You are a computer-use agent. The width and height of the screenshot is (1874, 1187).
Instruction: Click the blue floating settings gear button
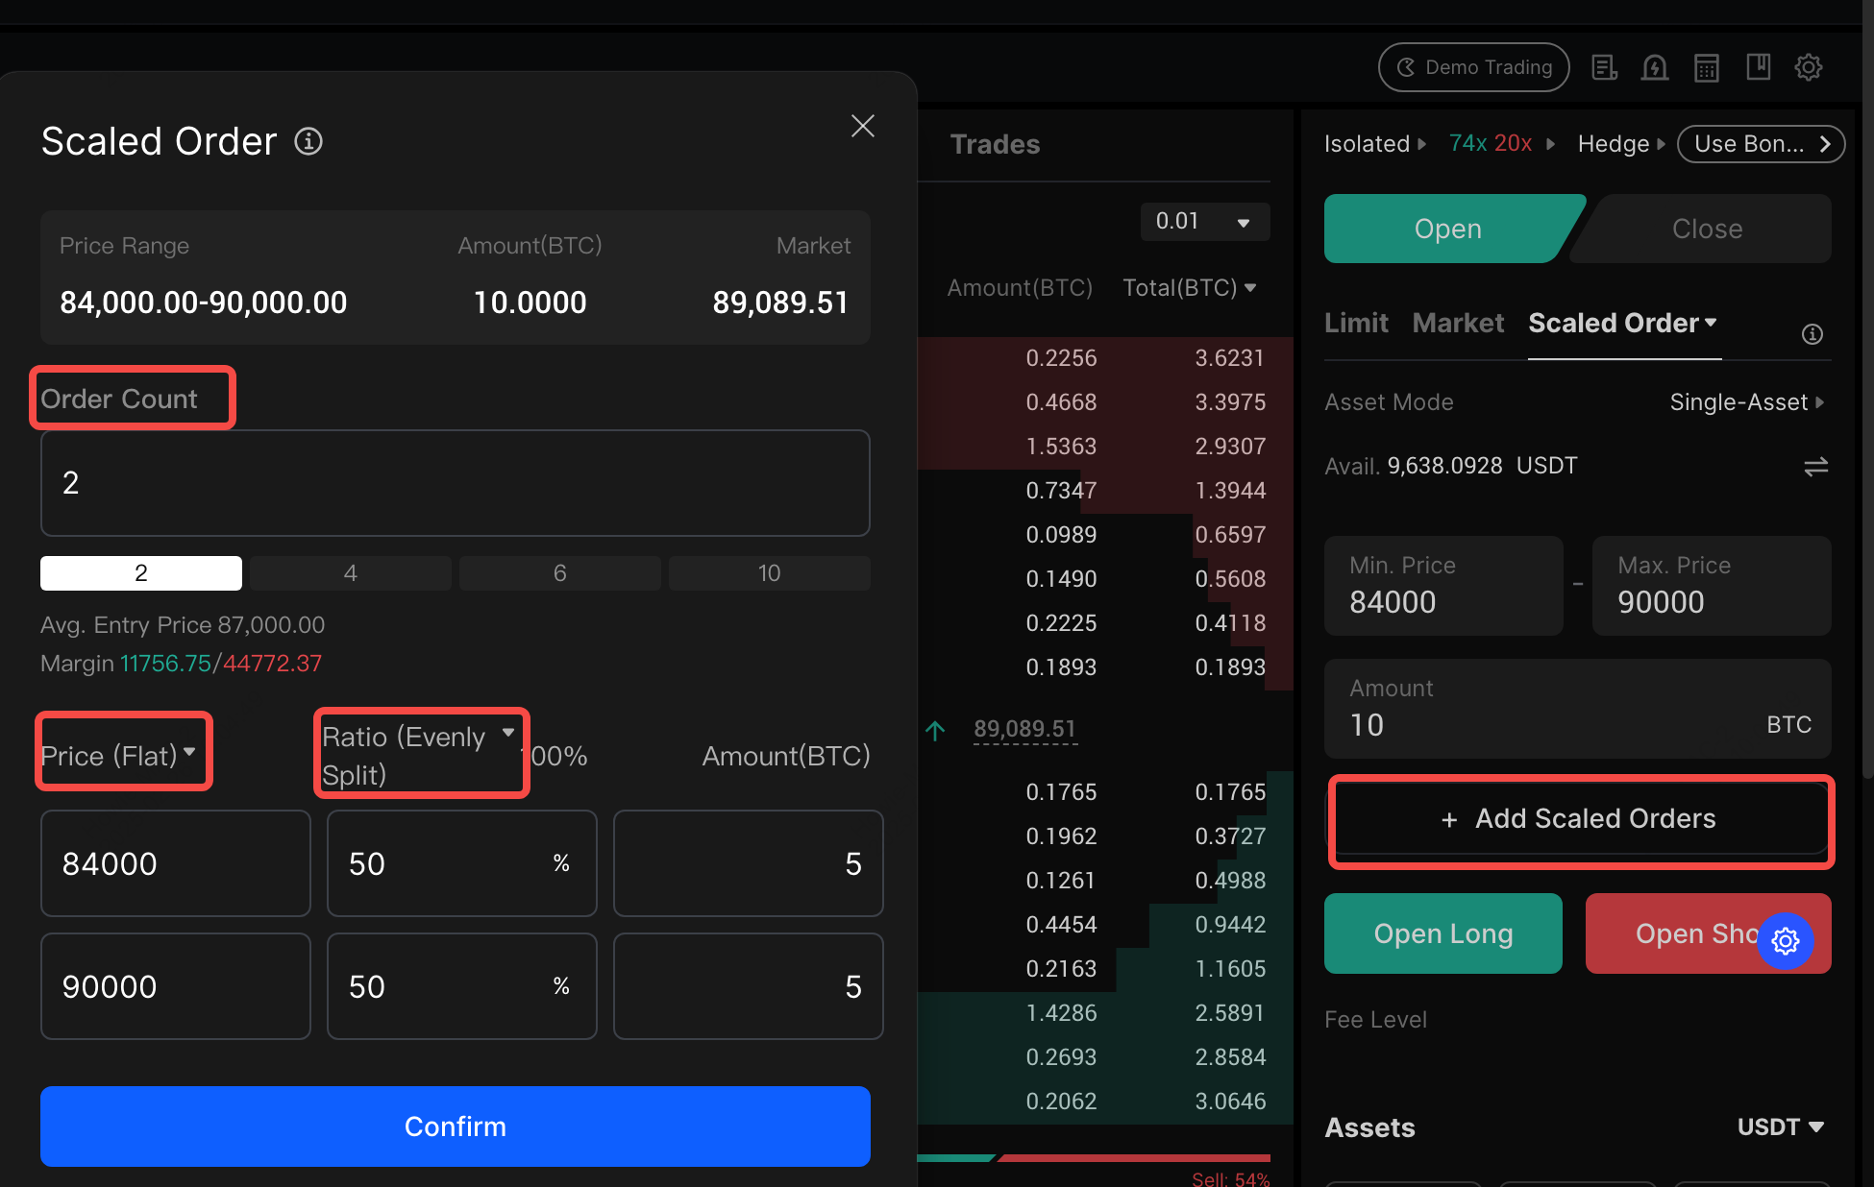pos(1786,940)
